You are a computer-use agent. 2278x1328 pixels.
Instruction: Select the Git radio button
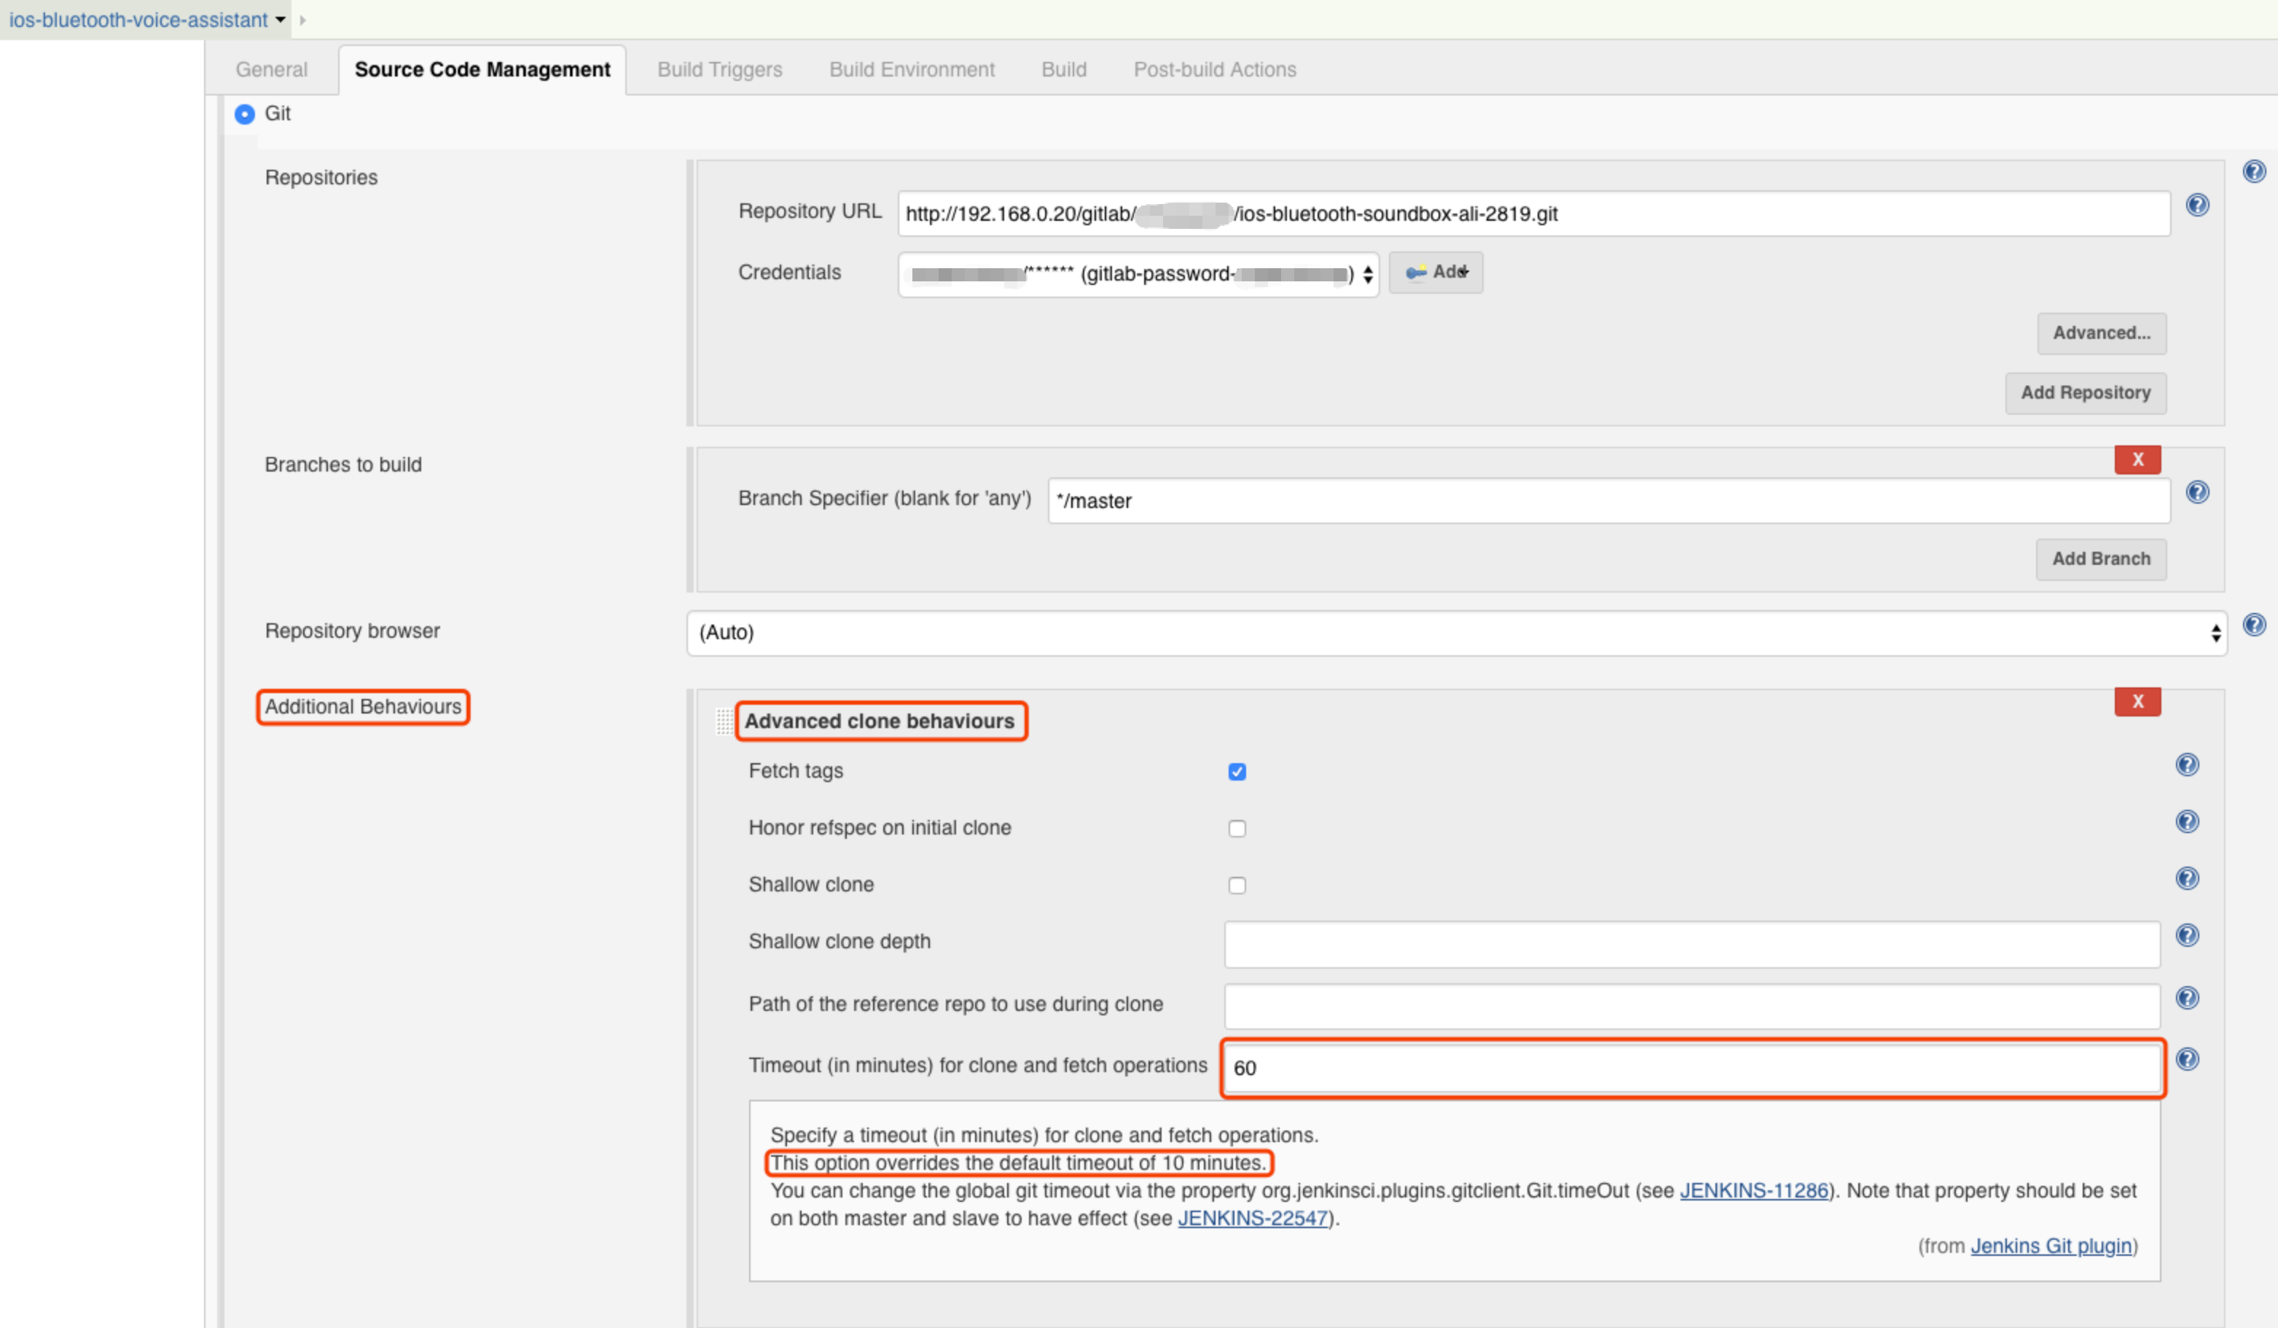click(x=244, y=114)
